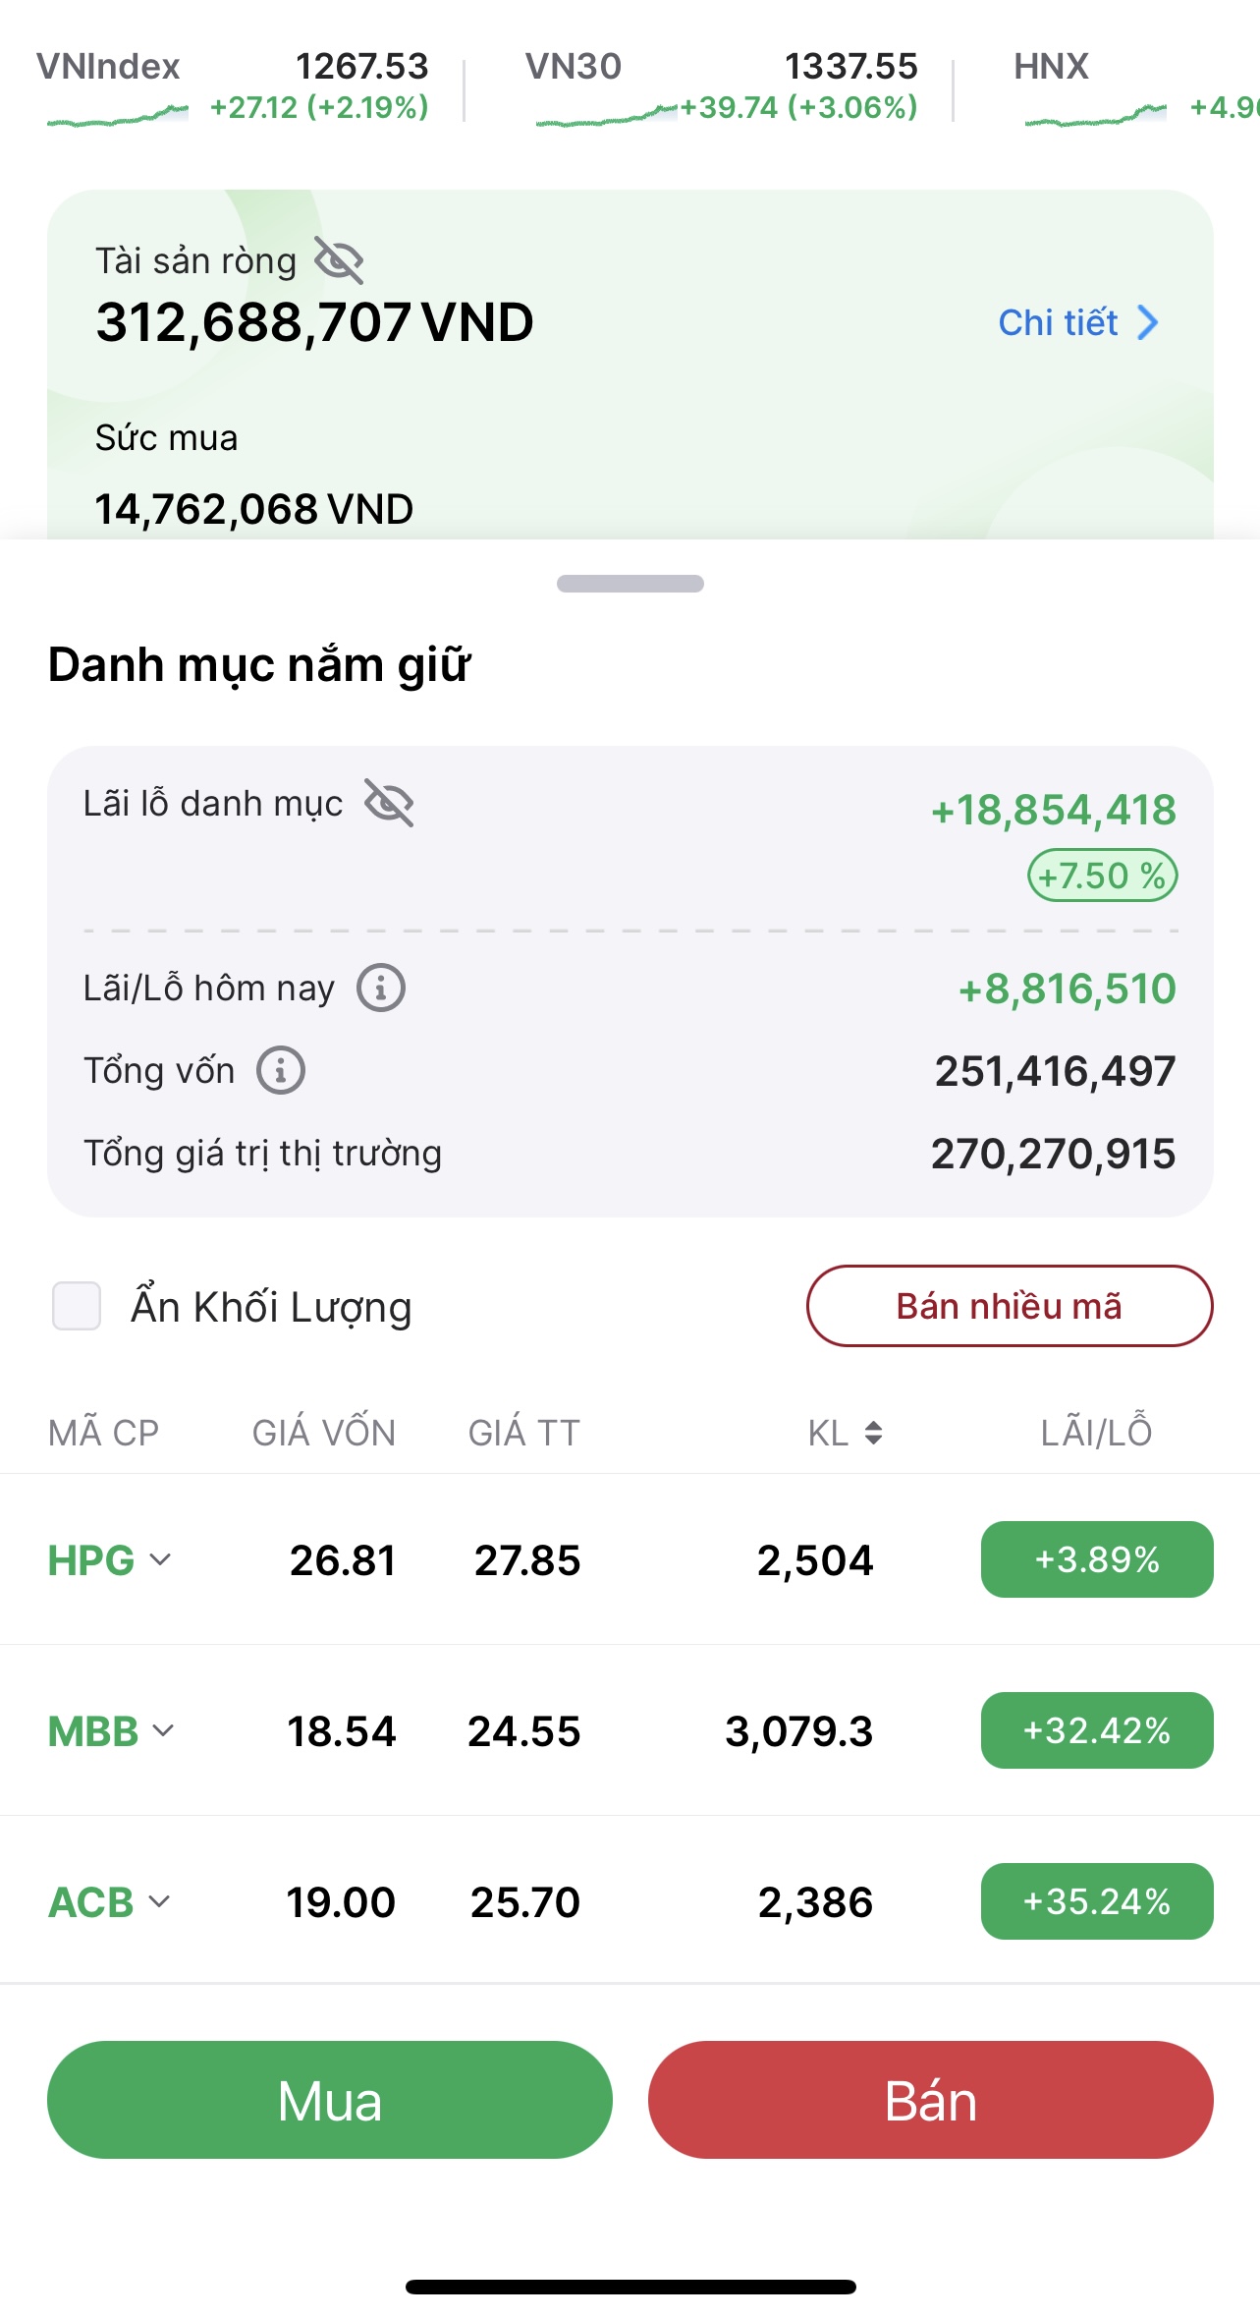This screenshot has width=1260, height=2318.
Task: Expand the MBB stock row chevron
Action: 164,1730
